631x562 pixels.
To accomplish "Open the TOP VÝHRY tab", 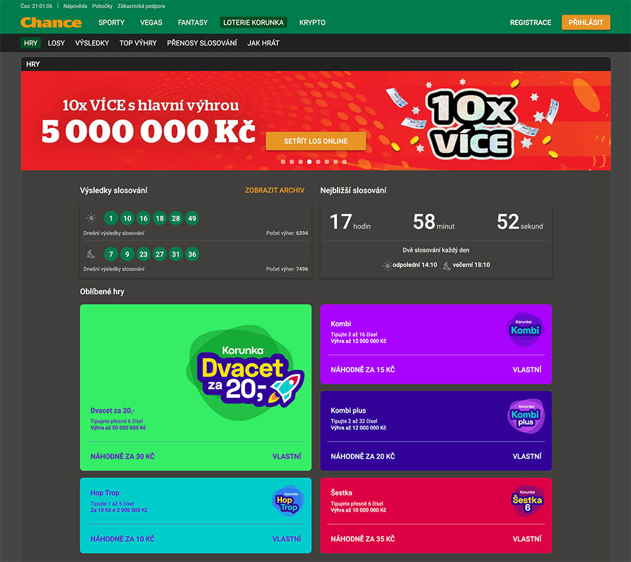I will click(x=138, y=43).
